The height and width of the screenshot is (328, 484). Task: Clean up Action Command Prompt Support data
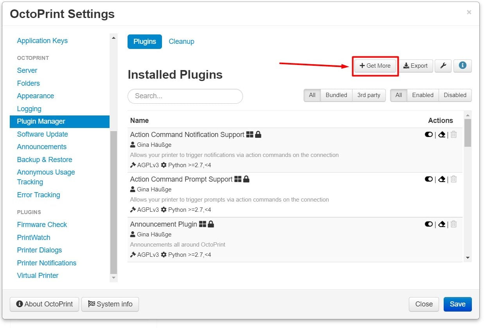[442, 179]
